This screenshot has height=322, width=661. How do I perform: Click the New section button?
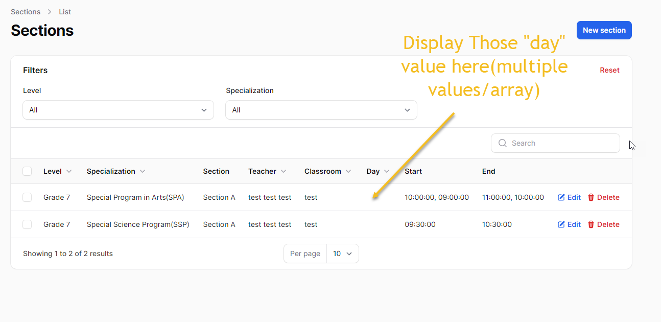coord(604,30)
